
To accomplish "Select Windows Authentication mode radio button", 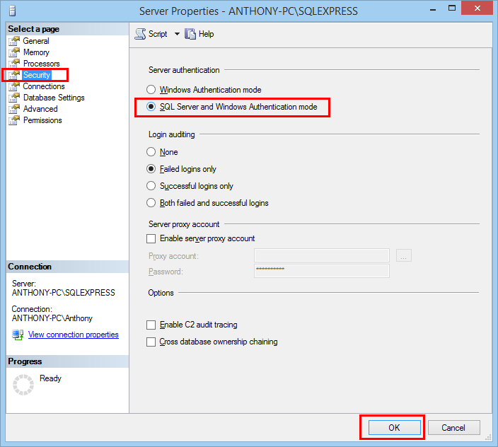I will (x=151, y=90).
